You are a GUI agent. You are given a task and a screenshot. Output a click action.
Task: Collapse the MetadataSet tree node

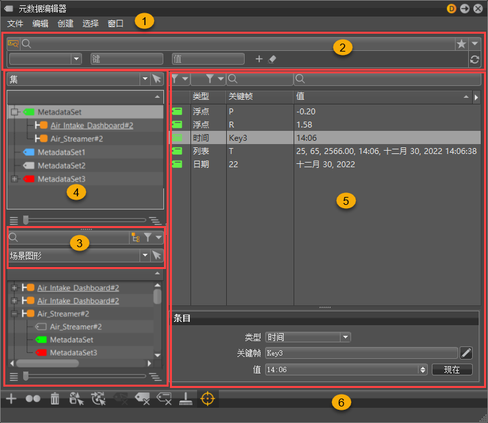pyautogui.click(x=15, y=112)
